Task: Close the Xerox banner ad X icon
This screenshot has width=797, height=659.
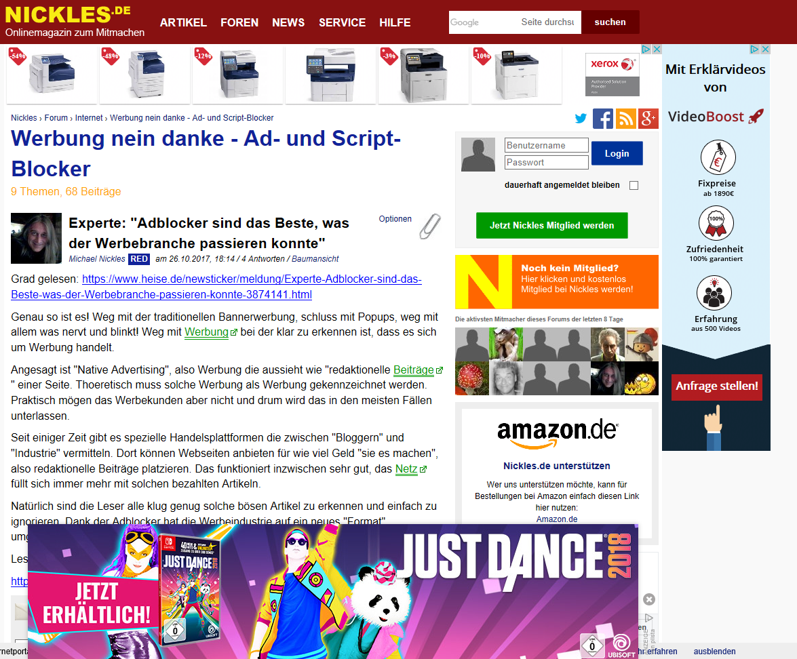Action: (657, 49)
